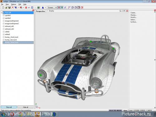Check the exhaust_ok1 object checkbox
This screenshot has width=156, height=117.
click(4, 26)
